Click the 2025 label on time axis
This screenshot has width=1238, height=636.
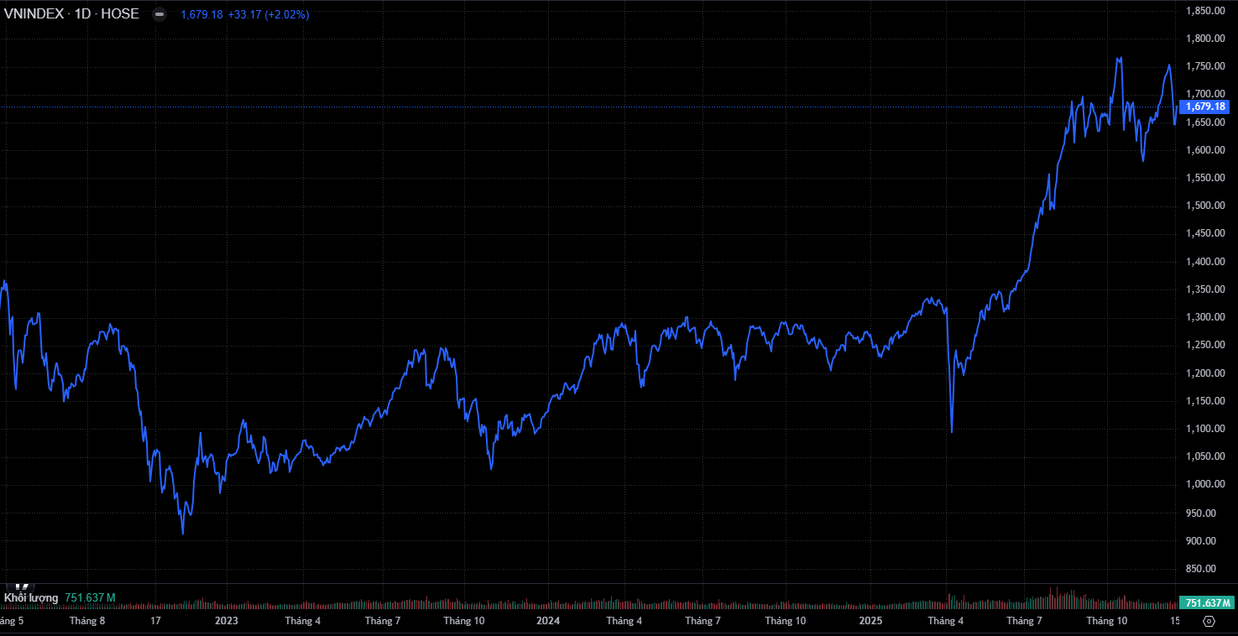(870, 621)
